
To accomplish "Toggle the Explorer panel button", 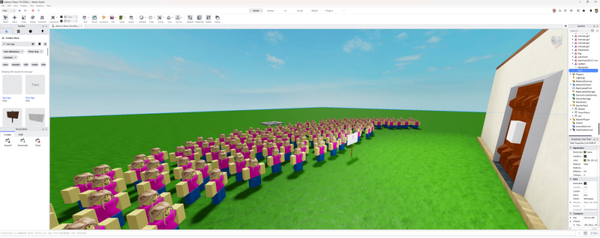I will 190,19.
